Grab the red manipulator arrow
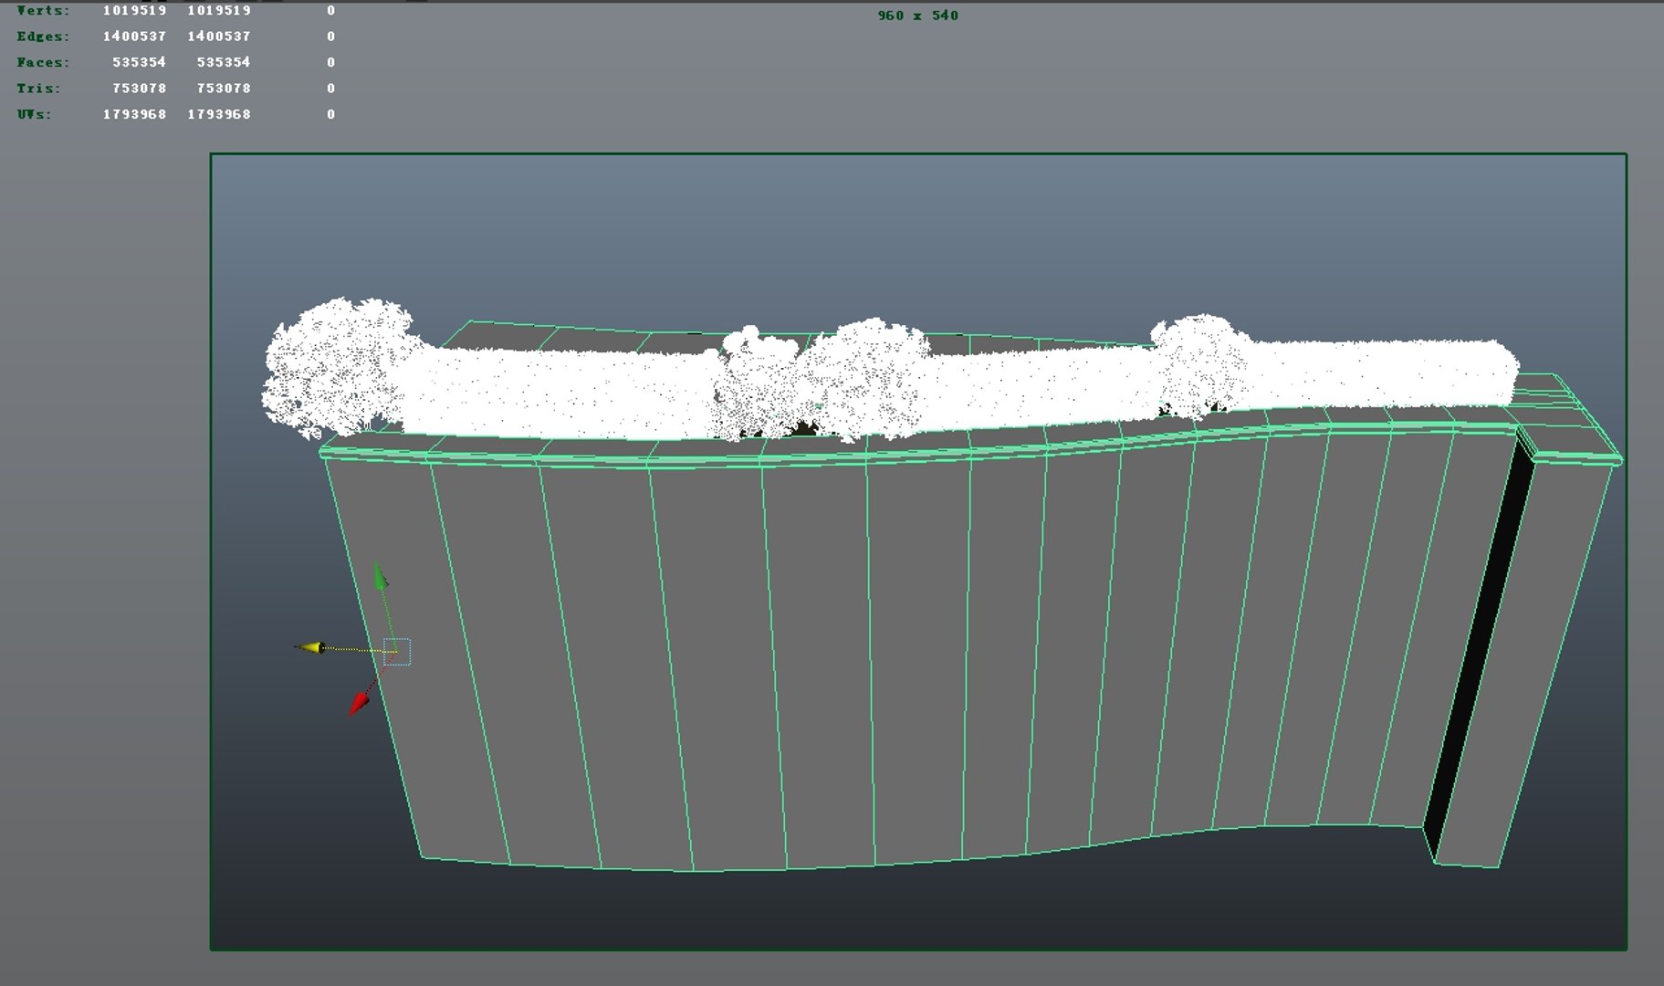 (x=359, y=703)
